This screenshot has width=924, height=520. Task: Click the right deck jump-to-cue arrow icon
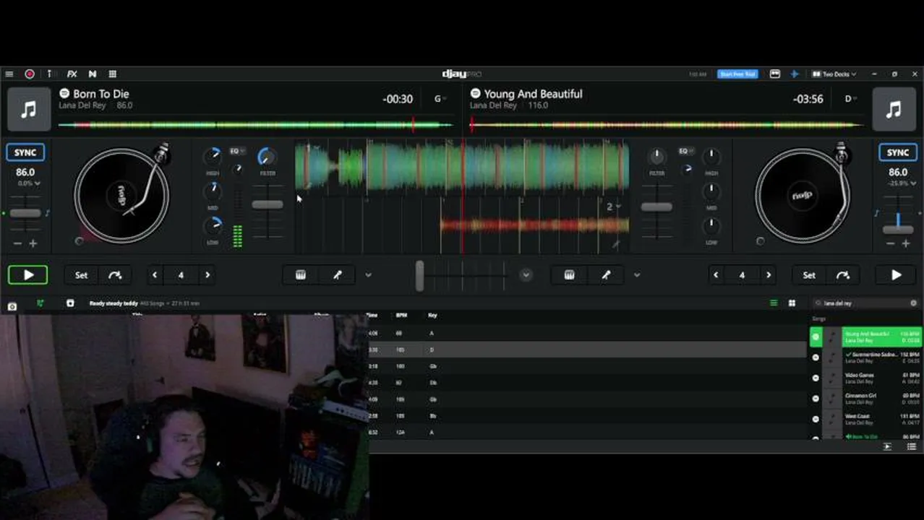(x=843, y=275)
